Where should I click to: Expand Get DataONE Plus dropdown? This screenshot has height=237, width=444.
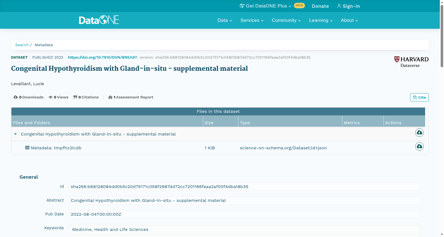(x=266, y=6)
